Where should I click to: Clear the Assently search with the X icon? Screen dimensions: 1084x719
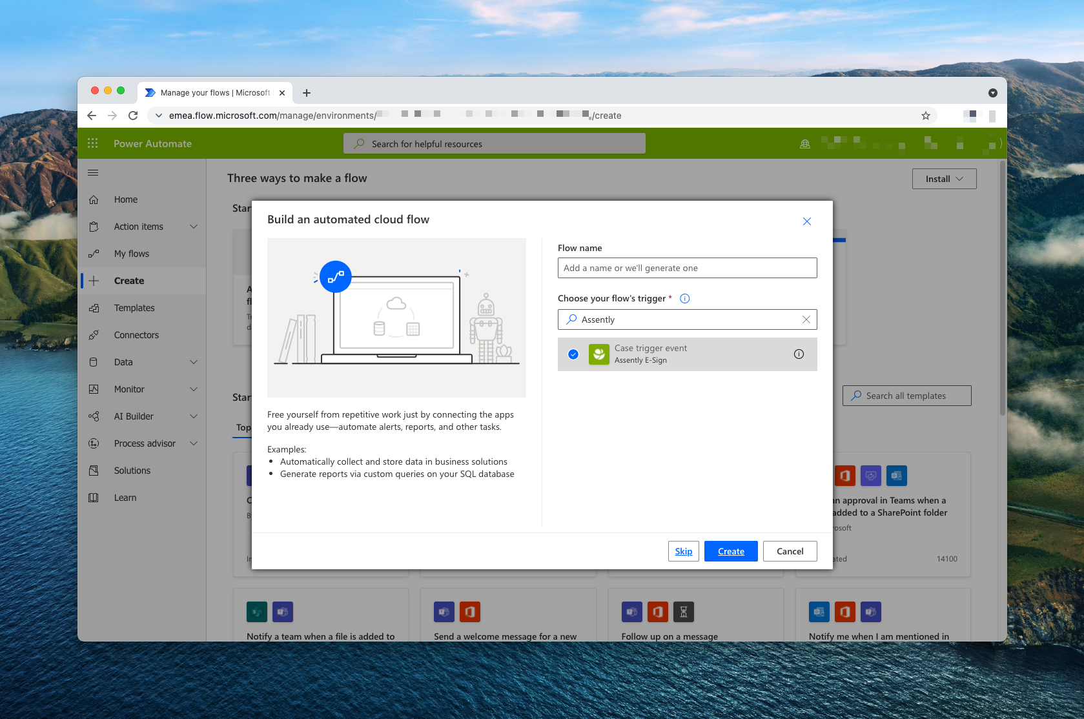click(806, 319)
